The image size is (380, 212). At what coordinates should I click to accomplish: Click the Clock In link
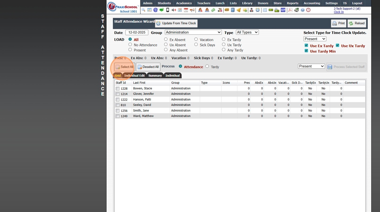[x=339, y=12]
